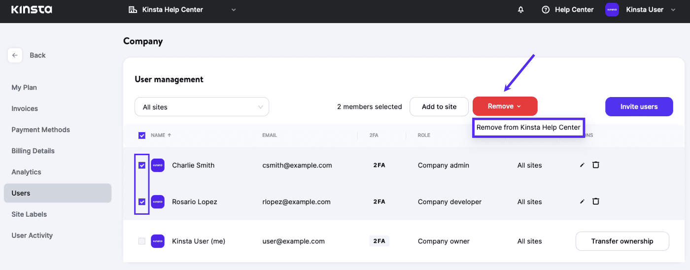Click the Kinsta User profile avatar
The width and height of the screenshot is (690, 270).
tap(612, 10)
